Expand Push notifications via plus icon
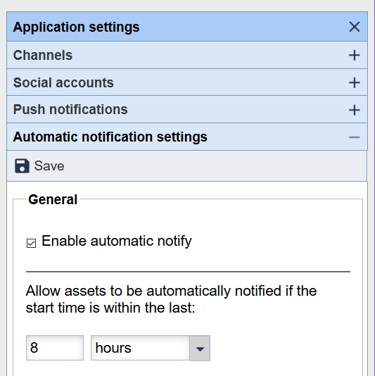Viewport: 375px width, 376px height. click(x=355, y=110)
